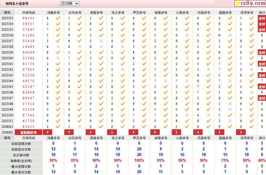Select the 40% value in the 统计 column

(x=262, y=160)
